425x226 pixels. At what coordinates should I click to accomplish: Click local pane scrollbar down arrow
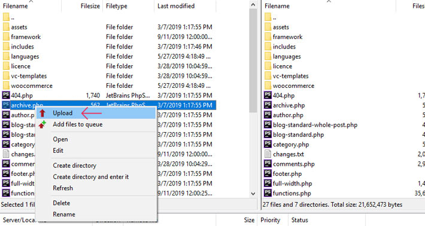pyautogui.click(x=253, y=194)
